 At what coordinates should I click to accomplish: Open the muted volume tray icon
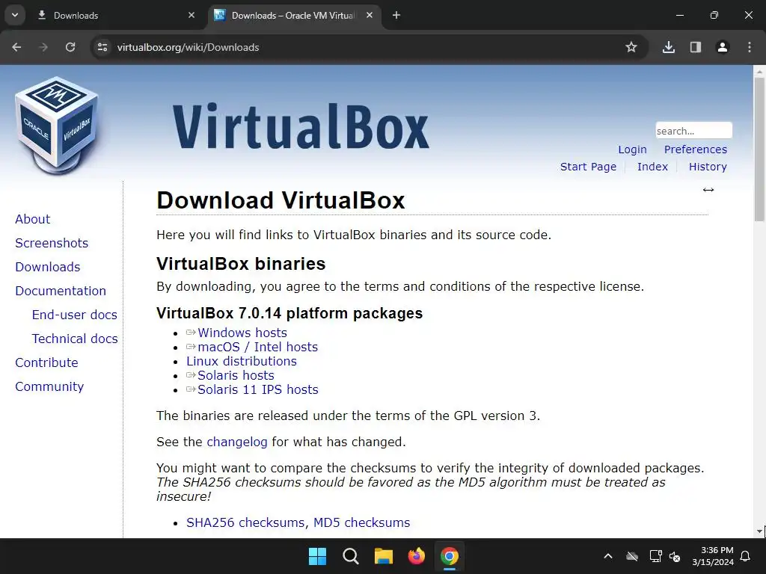point(675,556)
